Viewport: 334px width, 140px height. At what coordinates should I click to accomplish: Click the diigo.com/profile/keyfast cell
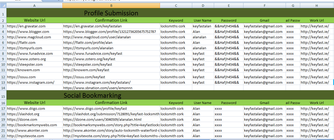[111, 108]
